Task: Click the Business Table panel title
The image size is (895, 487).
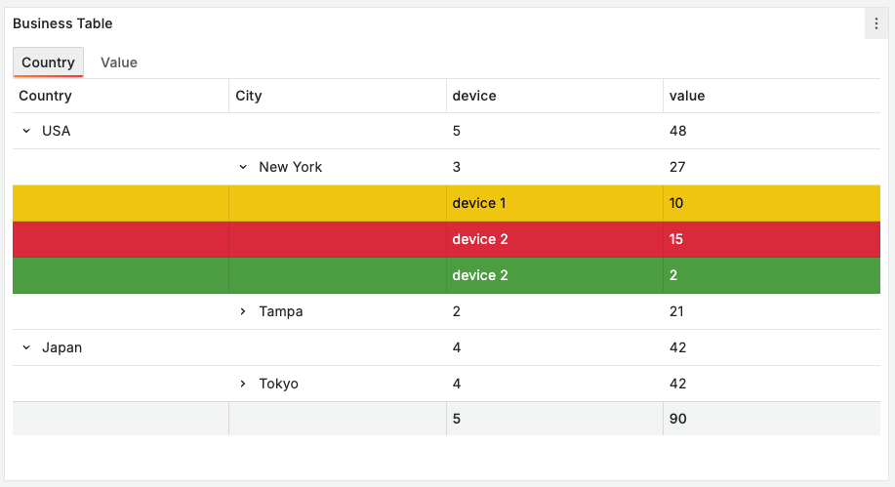Action: (x=62, y=23)
